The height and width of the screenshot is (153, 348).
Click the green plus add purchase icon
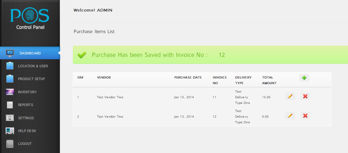(304, 78)
